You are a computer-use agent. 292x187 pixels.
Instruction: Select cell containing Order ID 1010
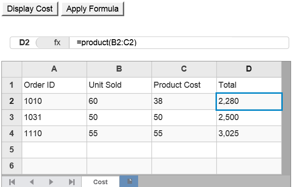54,101
